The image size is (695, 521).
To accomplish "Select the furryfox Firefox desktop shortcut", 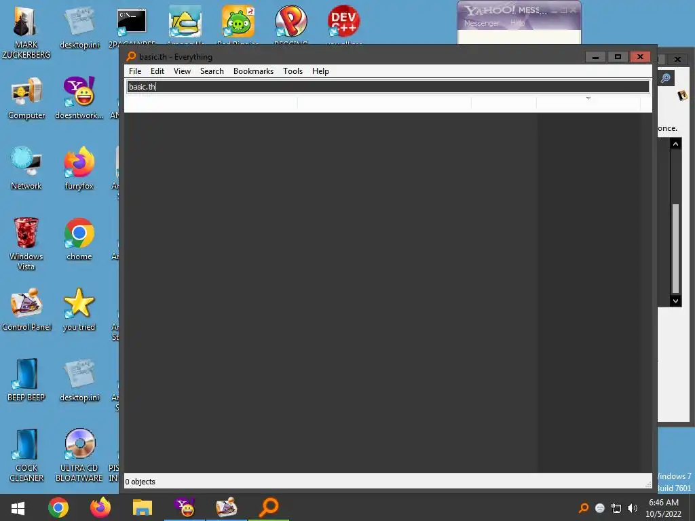I will [79, 162].
